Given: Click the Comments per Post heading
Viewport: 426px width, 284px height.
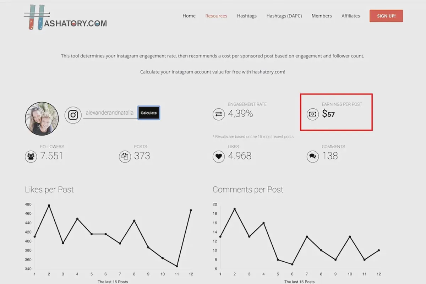Looking at the screenshot, I should click(248, 190).
